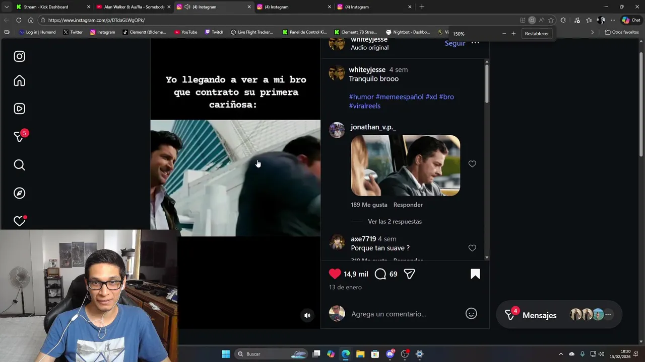Decrease zoom with minus button
645x362 pixels.
pyautogui.click(x=504, y=34)
